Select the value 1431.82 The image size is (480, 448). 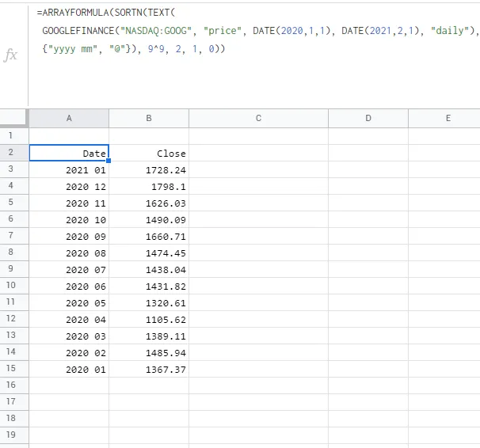(149, 286)
